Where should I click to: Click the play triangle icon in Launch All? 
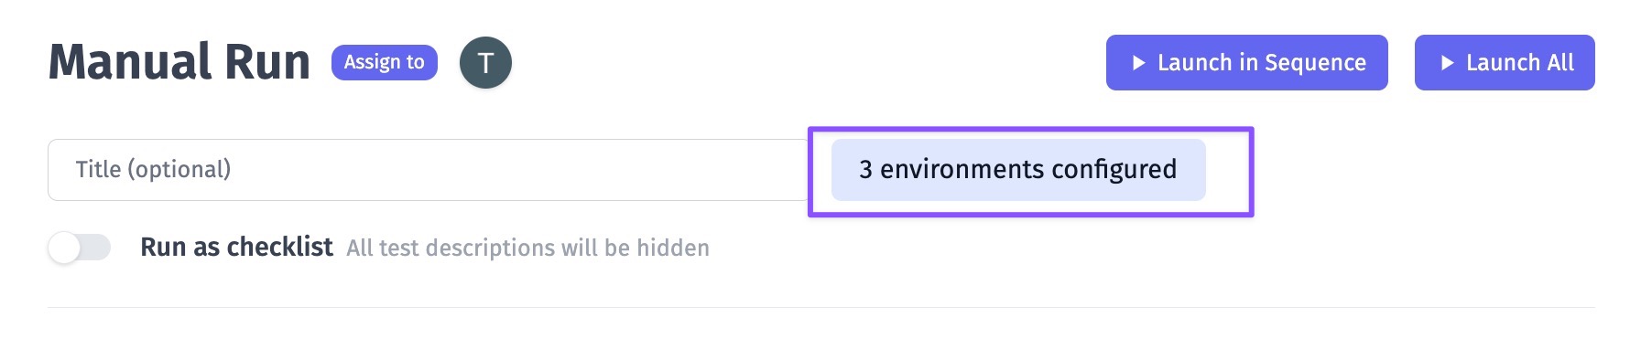[x=1447, y=63]
